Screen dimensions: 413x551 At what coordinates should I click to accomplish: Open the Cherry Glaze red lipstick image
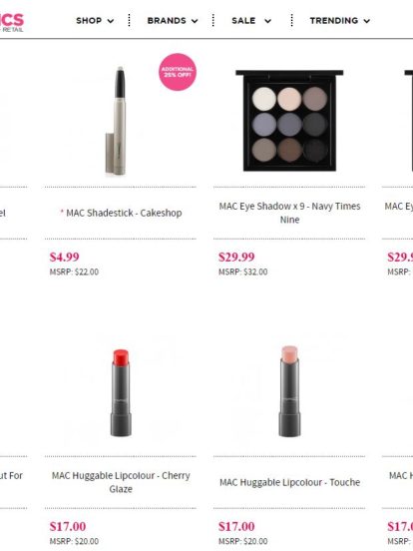pos(121,393)
